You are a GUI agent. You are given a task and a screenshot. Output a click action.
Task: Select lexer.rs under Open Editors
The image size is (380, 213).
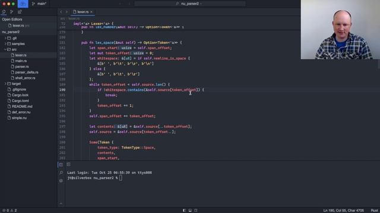click(x=18, y=25)
